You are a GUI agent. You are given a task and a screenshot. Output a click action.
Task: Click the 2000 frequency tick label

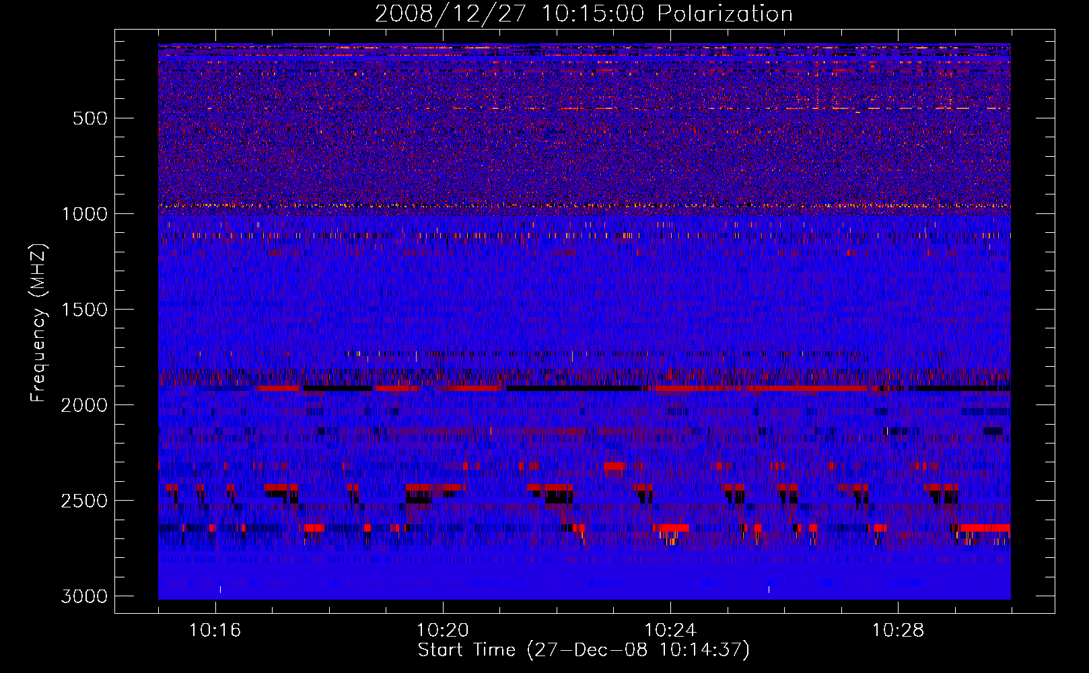pos(84,405)
